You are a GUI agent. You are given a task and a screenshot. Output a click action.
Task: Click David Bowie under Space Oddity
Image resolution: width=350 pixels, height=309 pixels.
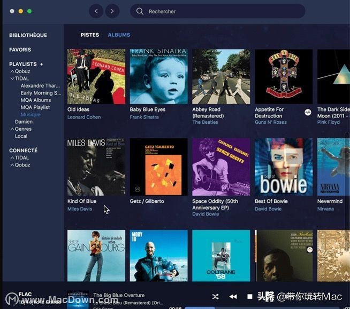click(x=206, y=214)
